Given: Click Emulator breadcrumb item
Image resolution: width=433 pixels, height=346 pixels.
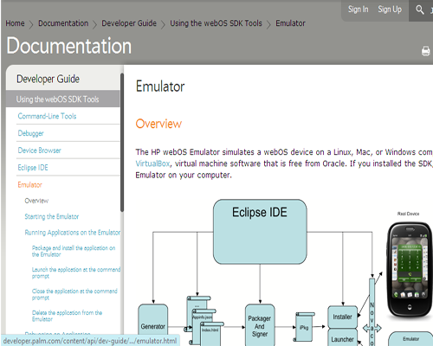Looking at the screenshot, I should coord(290,23).
